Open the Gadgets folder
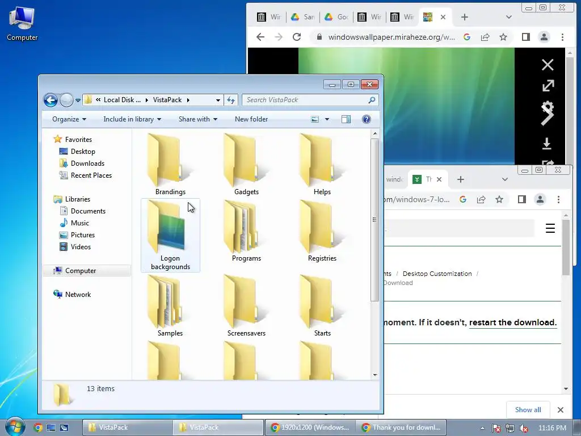 click(246, 165)
